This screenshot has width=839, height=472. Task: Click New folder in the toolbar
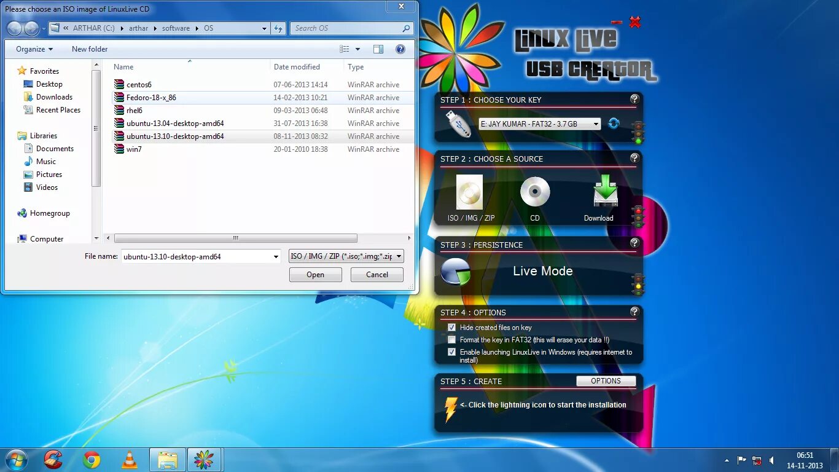click(90, 49)
